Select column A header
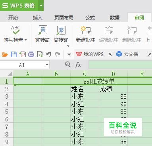Image resolution: width=152 pixels, height=146 pixels. coord(27,74)
